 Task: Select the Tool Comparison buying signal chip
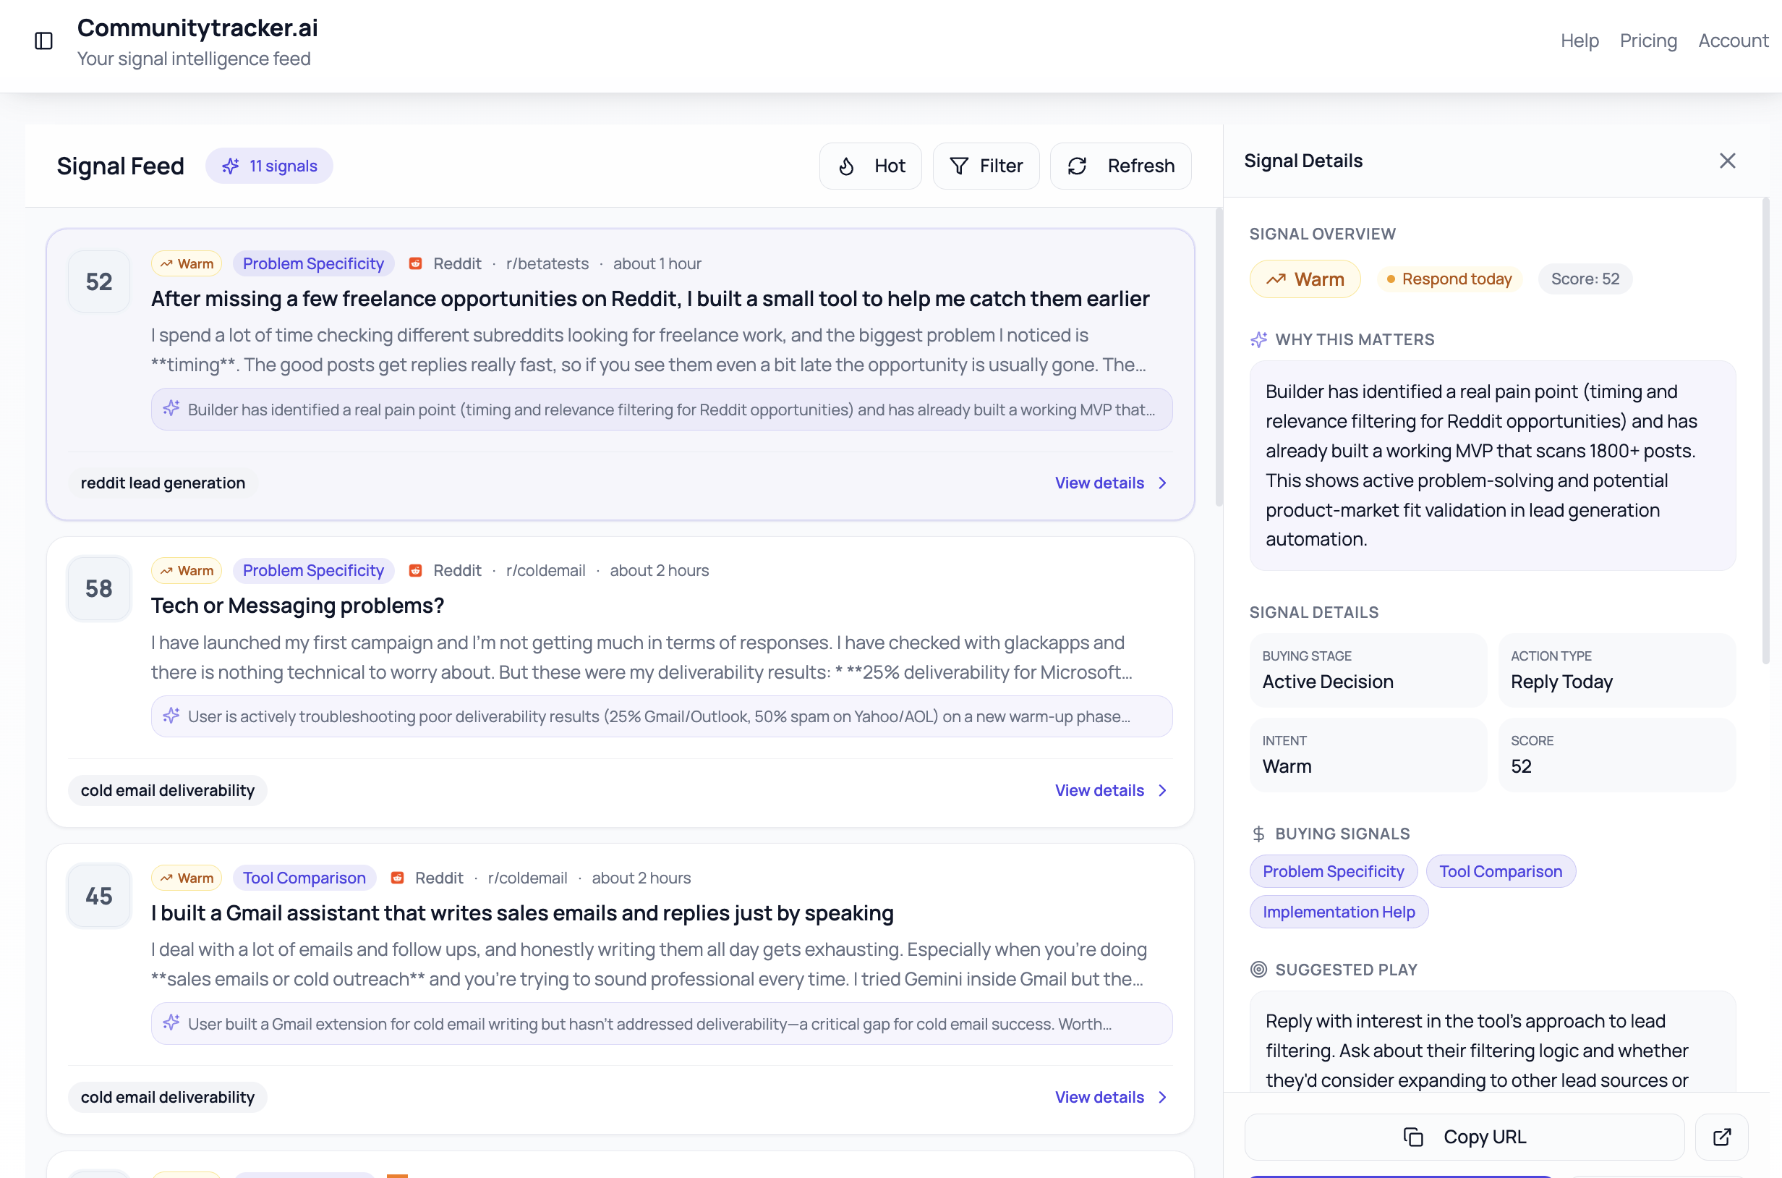coord(1500,871)
